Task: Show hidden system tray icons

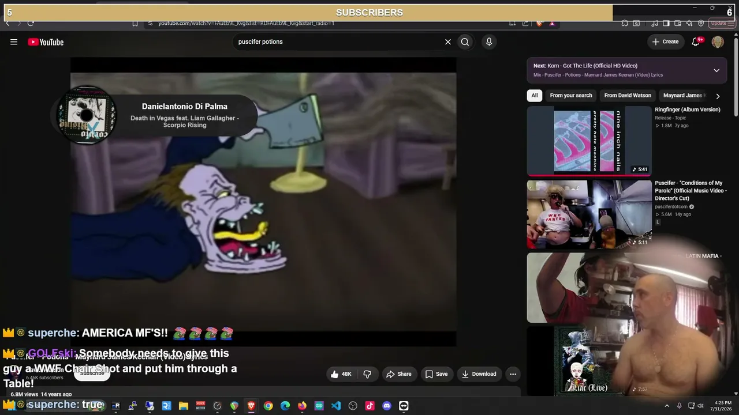Action: click(x=667, y=406)
